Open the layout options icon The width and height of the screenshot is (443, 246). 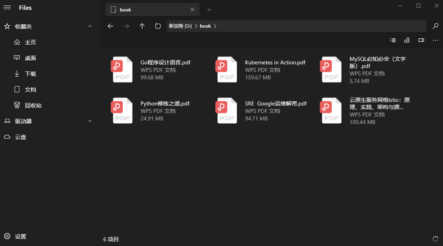(407, 40)
